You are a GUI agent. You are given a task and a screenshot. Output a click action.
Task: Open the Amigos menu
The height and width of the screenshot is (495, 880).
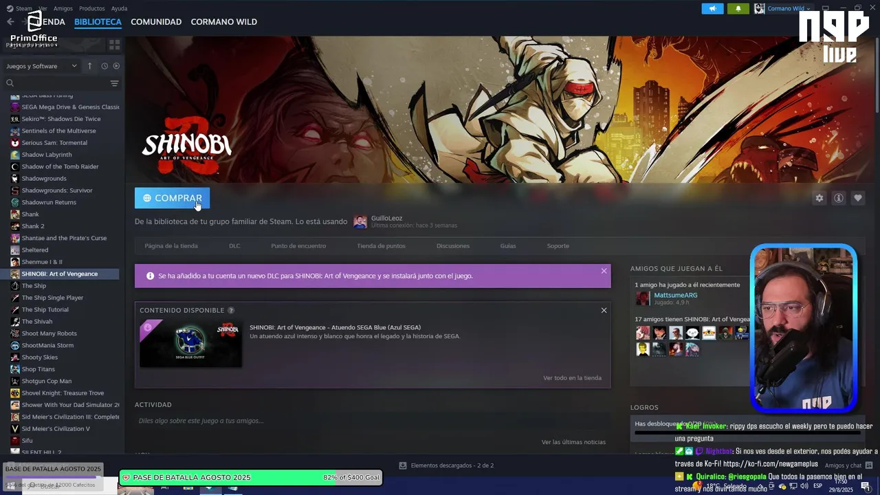pyautogui.click(x=63, y=8)
